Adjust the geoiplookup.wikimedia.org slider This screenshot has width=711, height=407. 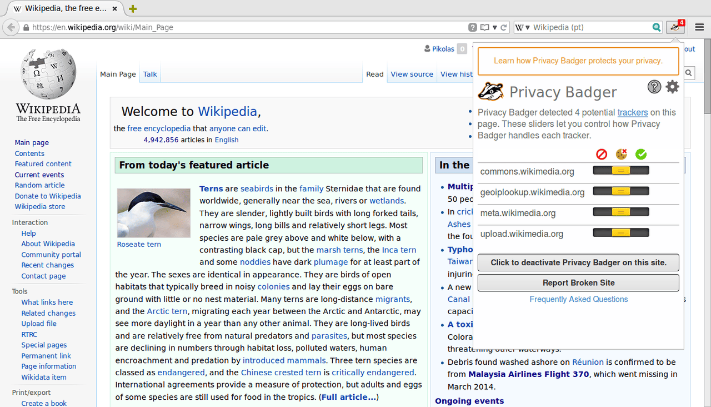click(620, 191)
